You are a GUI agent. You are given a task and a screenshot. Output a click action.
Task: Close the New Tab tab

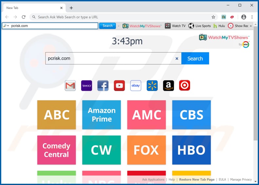[61, 8]
